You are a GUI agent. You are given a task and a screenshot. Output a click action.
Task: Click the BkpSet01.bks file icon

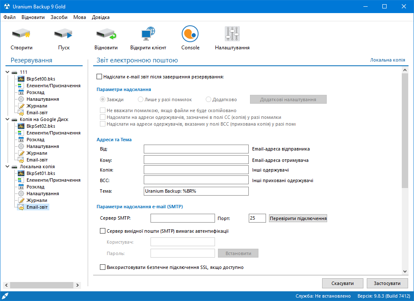[x=21, y=173]
